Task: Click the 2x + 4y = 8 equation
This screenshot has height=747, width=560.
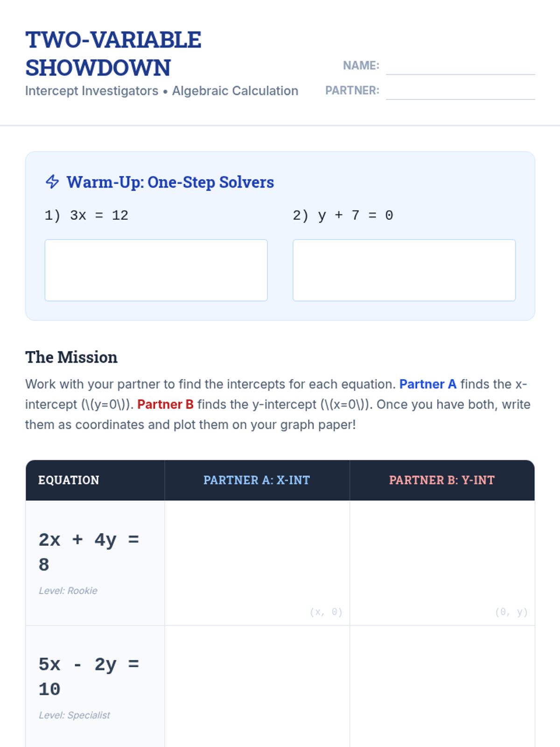Action: [89, 552]
